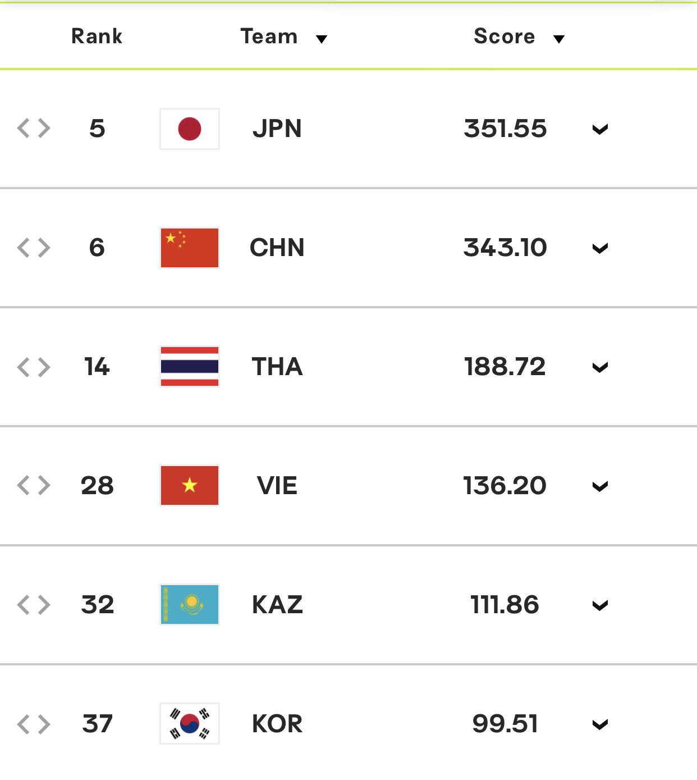Click the South Korea flag icon
The image size is (697, 780).
tap(190, 724)
